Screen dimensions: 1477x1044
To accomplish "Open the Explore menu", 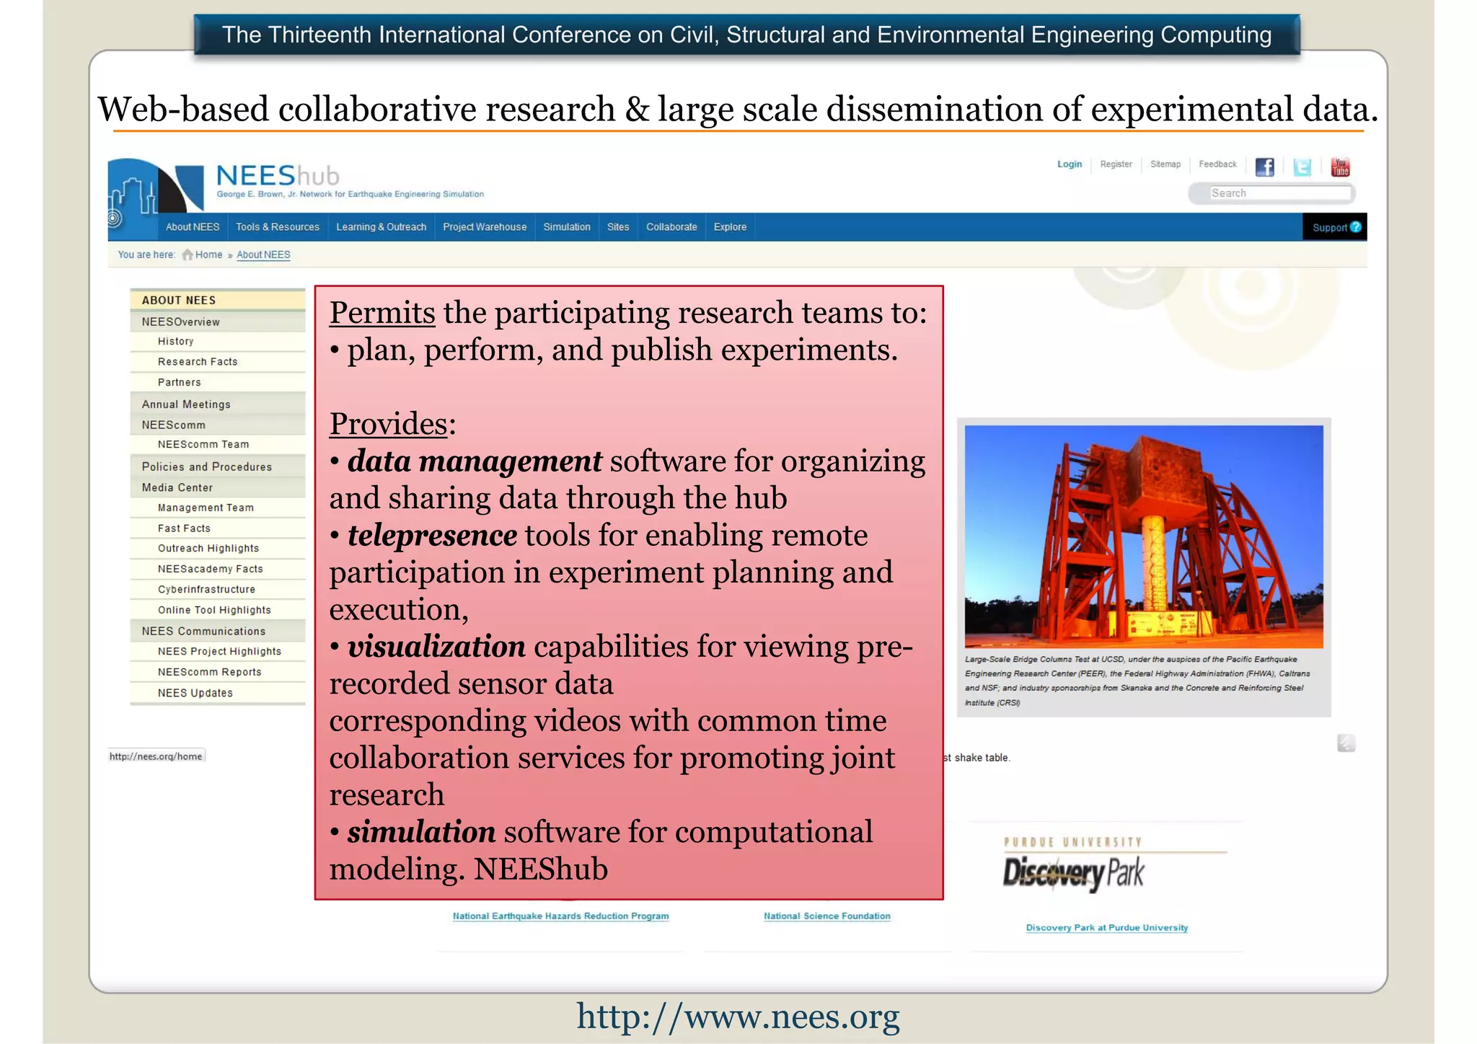I will [730, 227].
